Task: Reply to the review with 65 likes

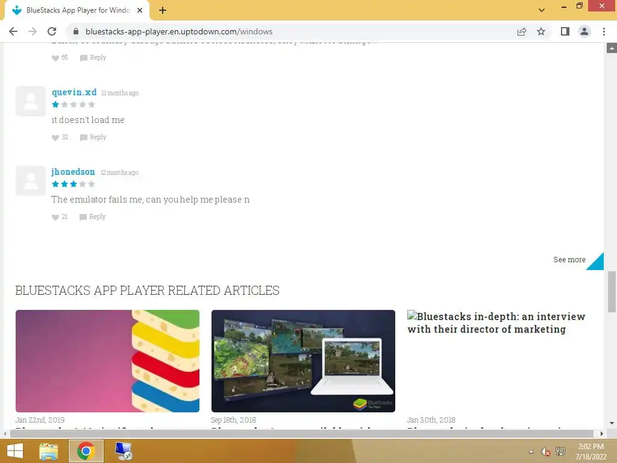Action: (x=93, y=57)
